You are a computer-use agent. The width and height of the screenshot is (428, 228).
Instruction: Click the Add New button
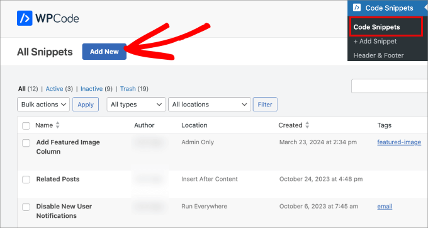tap(104, 52)
